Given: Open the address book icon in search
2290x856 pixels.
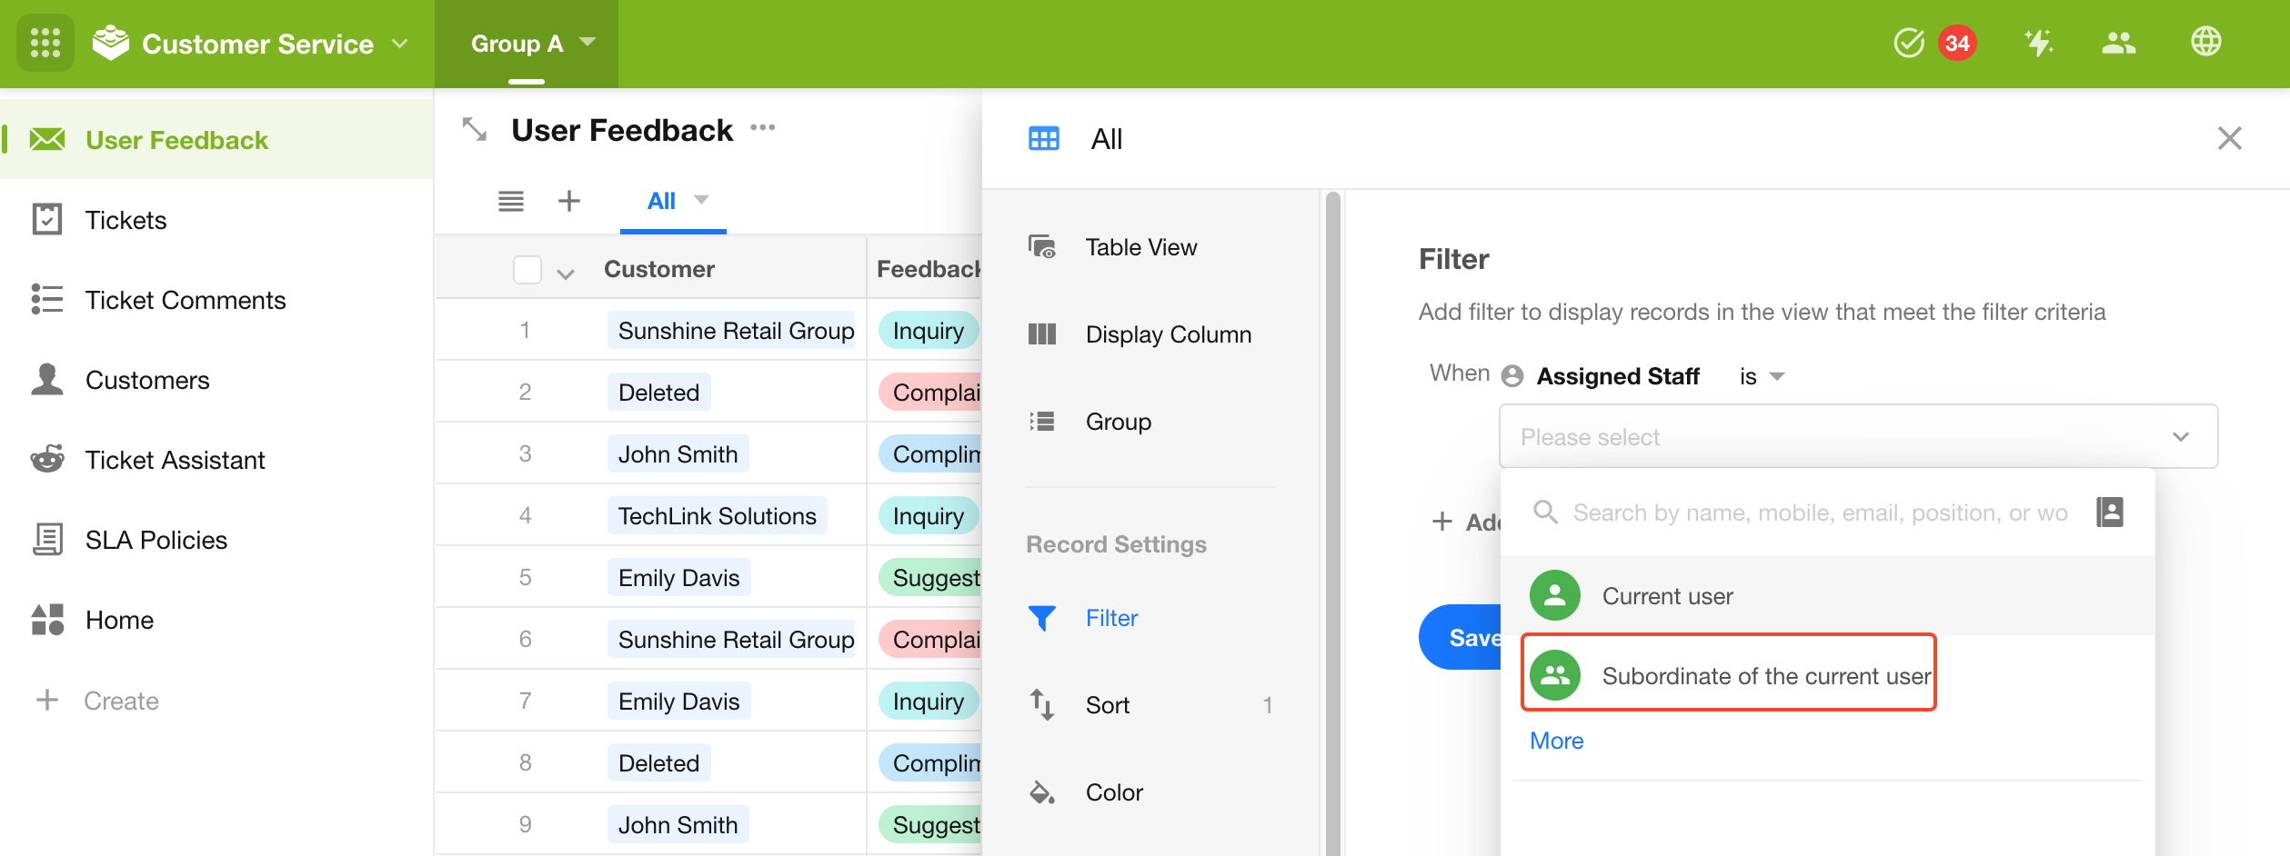Looking at the screenshot, I should click(x=2110, y=513).
